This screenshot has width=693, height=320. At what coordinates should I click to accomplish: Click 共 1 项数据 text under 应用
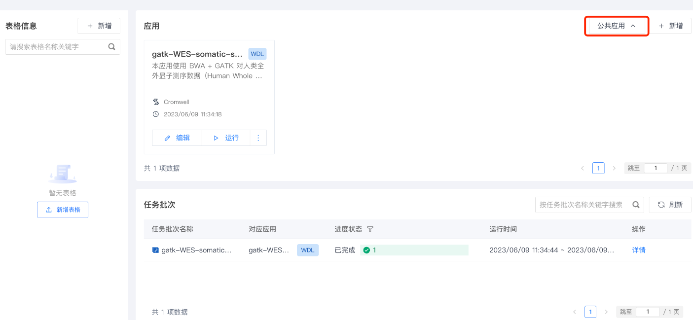click(x=162, y=168)
